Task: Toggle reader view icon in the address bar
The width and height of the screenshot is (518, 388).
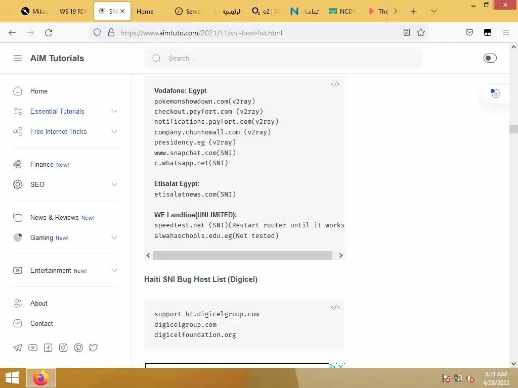Action: point(407,32)
